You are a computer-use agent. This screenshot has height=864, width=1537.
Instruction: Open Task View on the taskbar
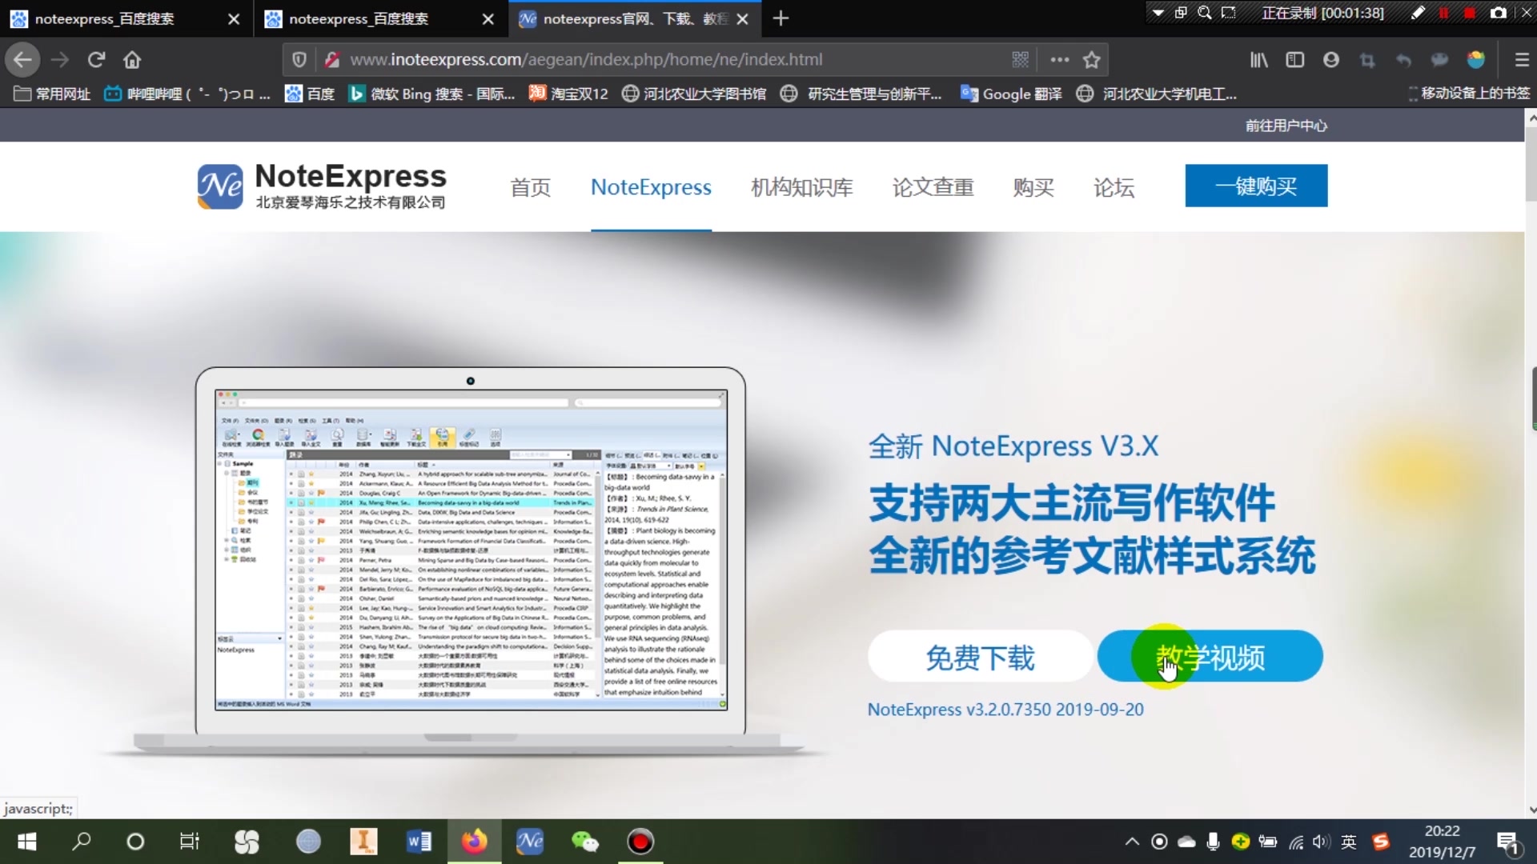[x=189, y=842]
